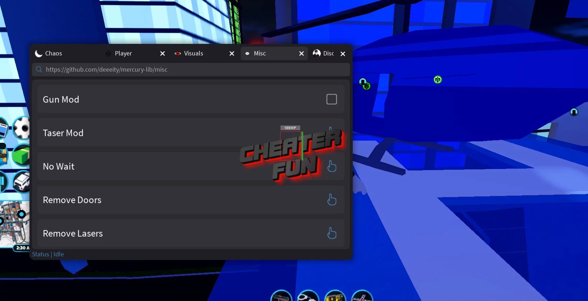
Task: Click the search magnifier icon in URL bar
Action: pos(39,69)
